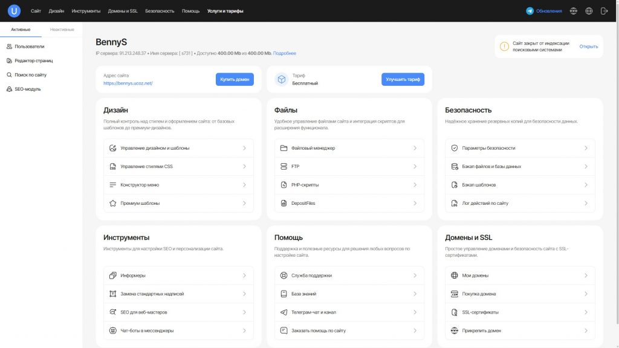
Task: Click the SEO-модуль sidebar icon
Action: click(9, 89)
